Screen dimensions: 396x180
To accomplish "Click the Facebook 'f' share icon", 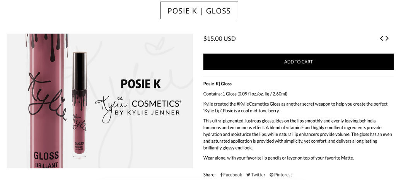I will 222,175.
